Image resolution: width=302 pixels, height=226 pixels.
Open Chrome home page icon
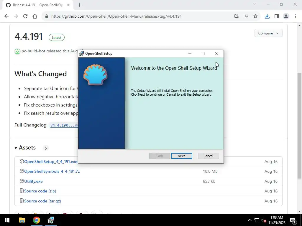pyautogui.click(x=35, y=16)
